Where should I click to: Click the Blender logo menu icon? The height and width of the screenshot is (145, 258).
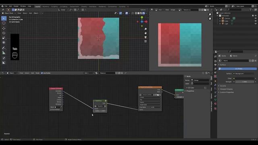[x=2, y=6]
